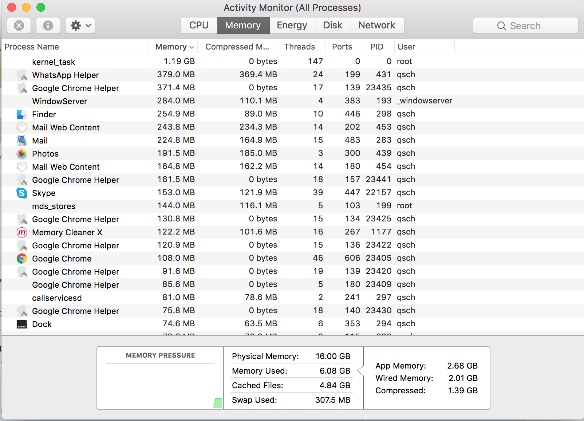Click the Google Chrome browser icon
584x421 pixels.
click(22, 259)
